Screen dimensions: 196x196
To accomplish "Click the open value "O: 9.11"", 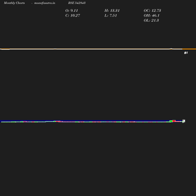I will click(x=72, y=11).
